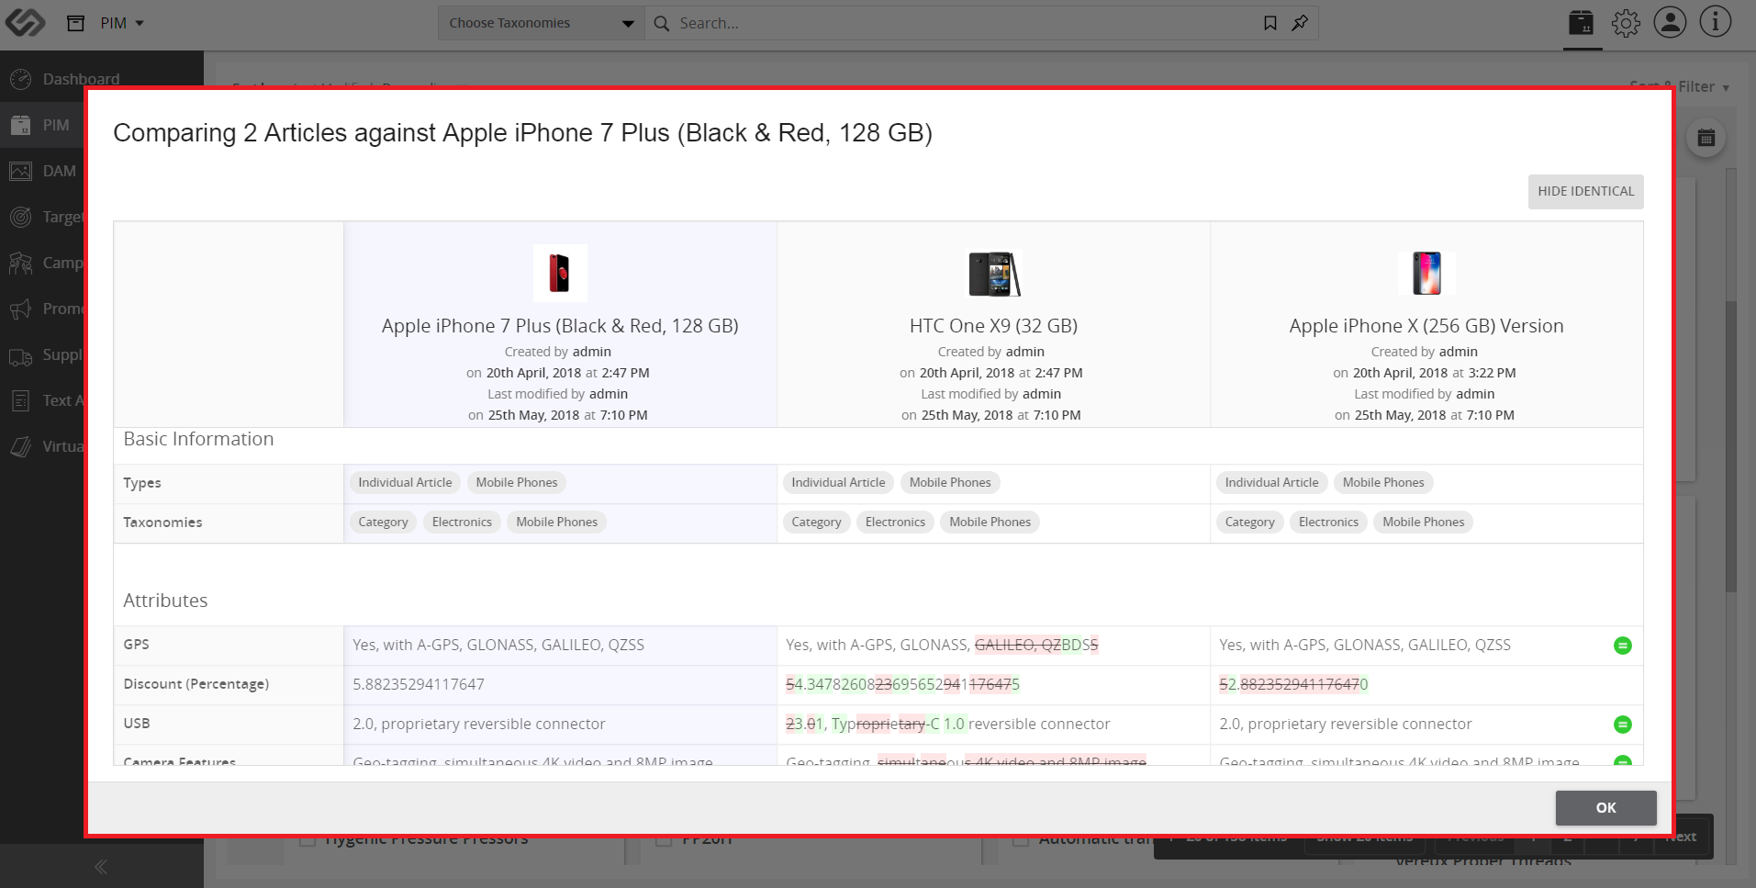The image size is (1756, 888).
Task: Click the Dashboard gauge icon
Action: [21, 79]
